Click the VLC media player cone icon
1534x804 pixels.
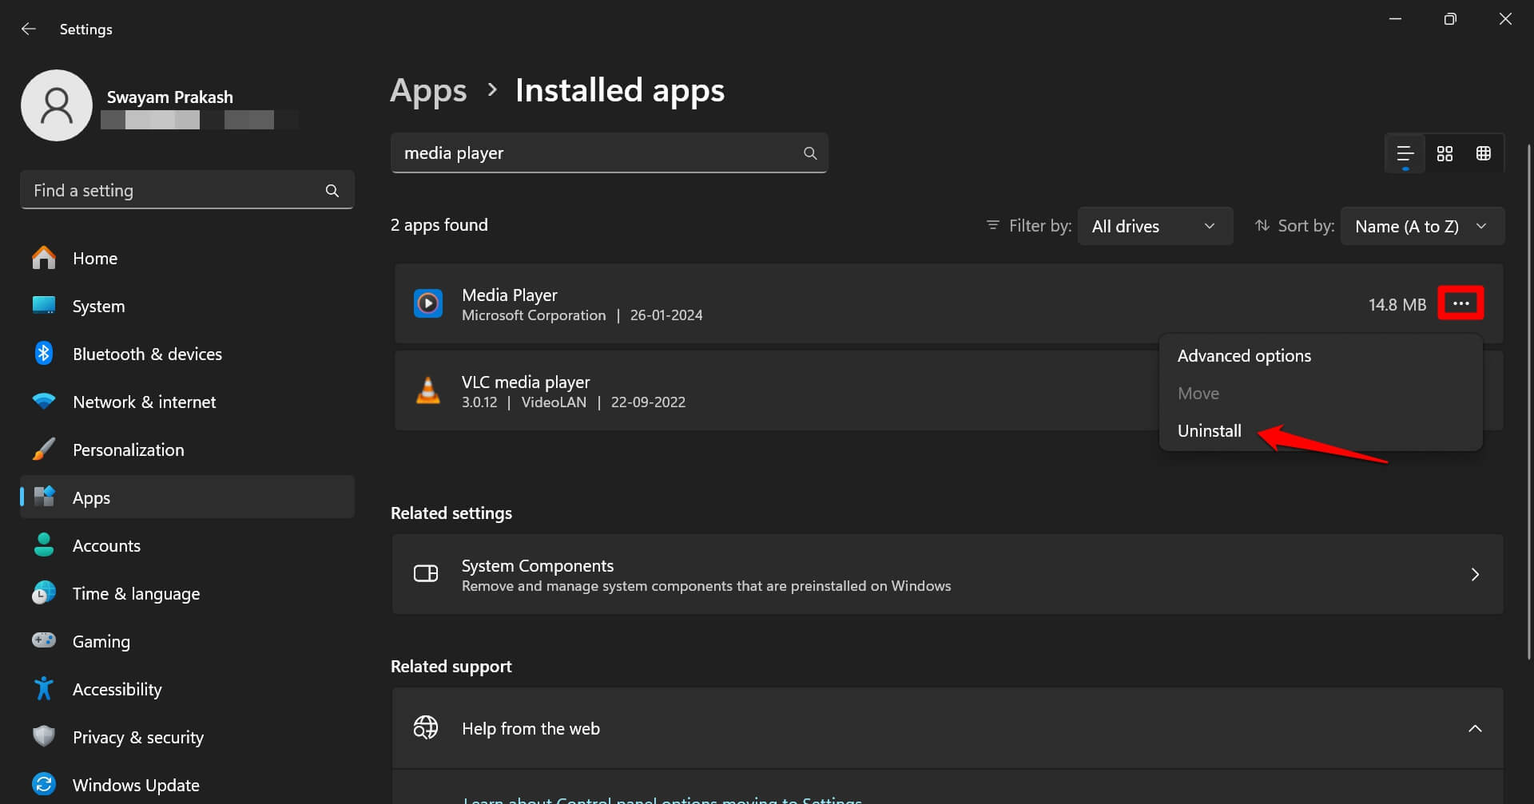coord(428,390)
